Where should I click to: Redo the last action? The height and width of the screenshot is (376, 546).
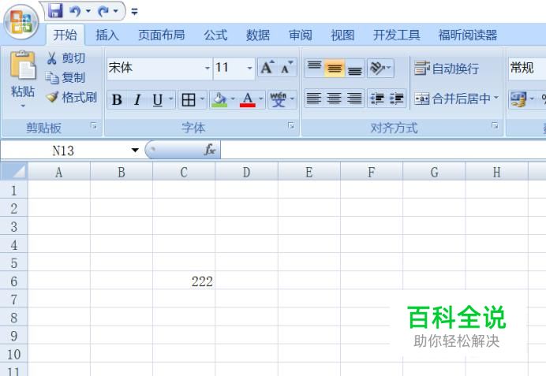[103, 11]
